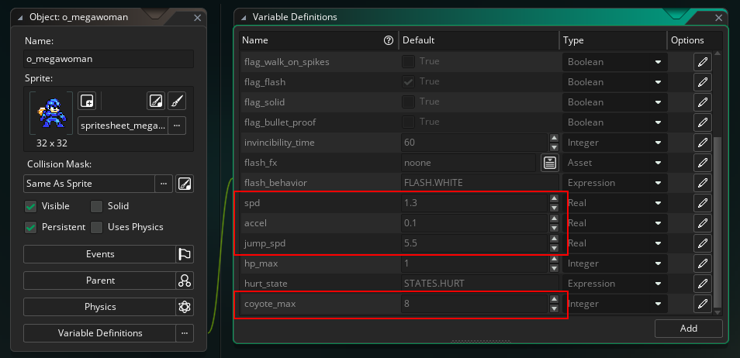The image size is (740, 358).
Task: Click the edit image brush icon
Action: (x=177, y=101)
